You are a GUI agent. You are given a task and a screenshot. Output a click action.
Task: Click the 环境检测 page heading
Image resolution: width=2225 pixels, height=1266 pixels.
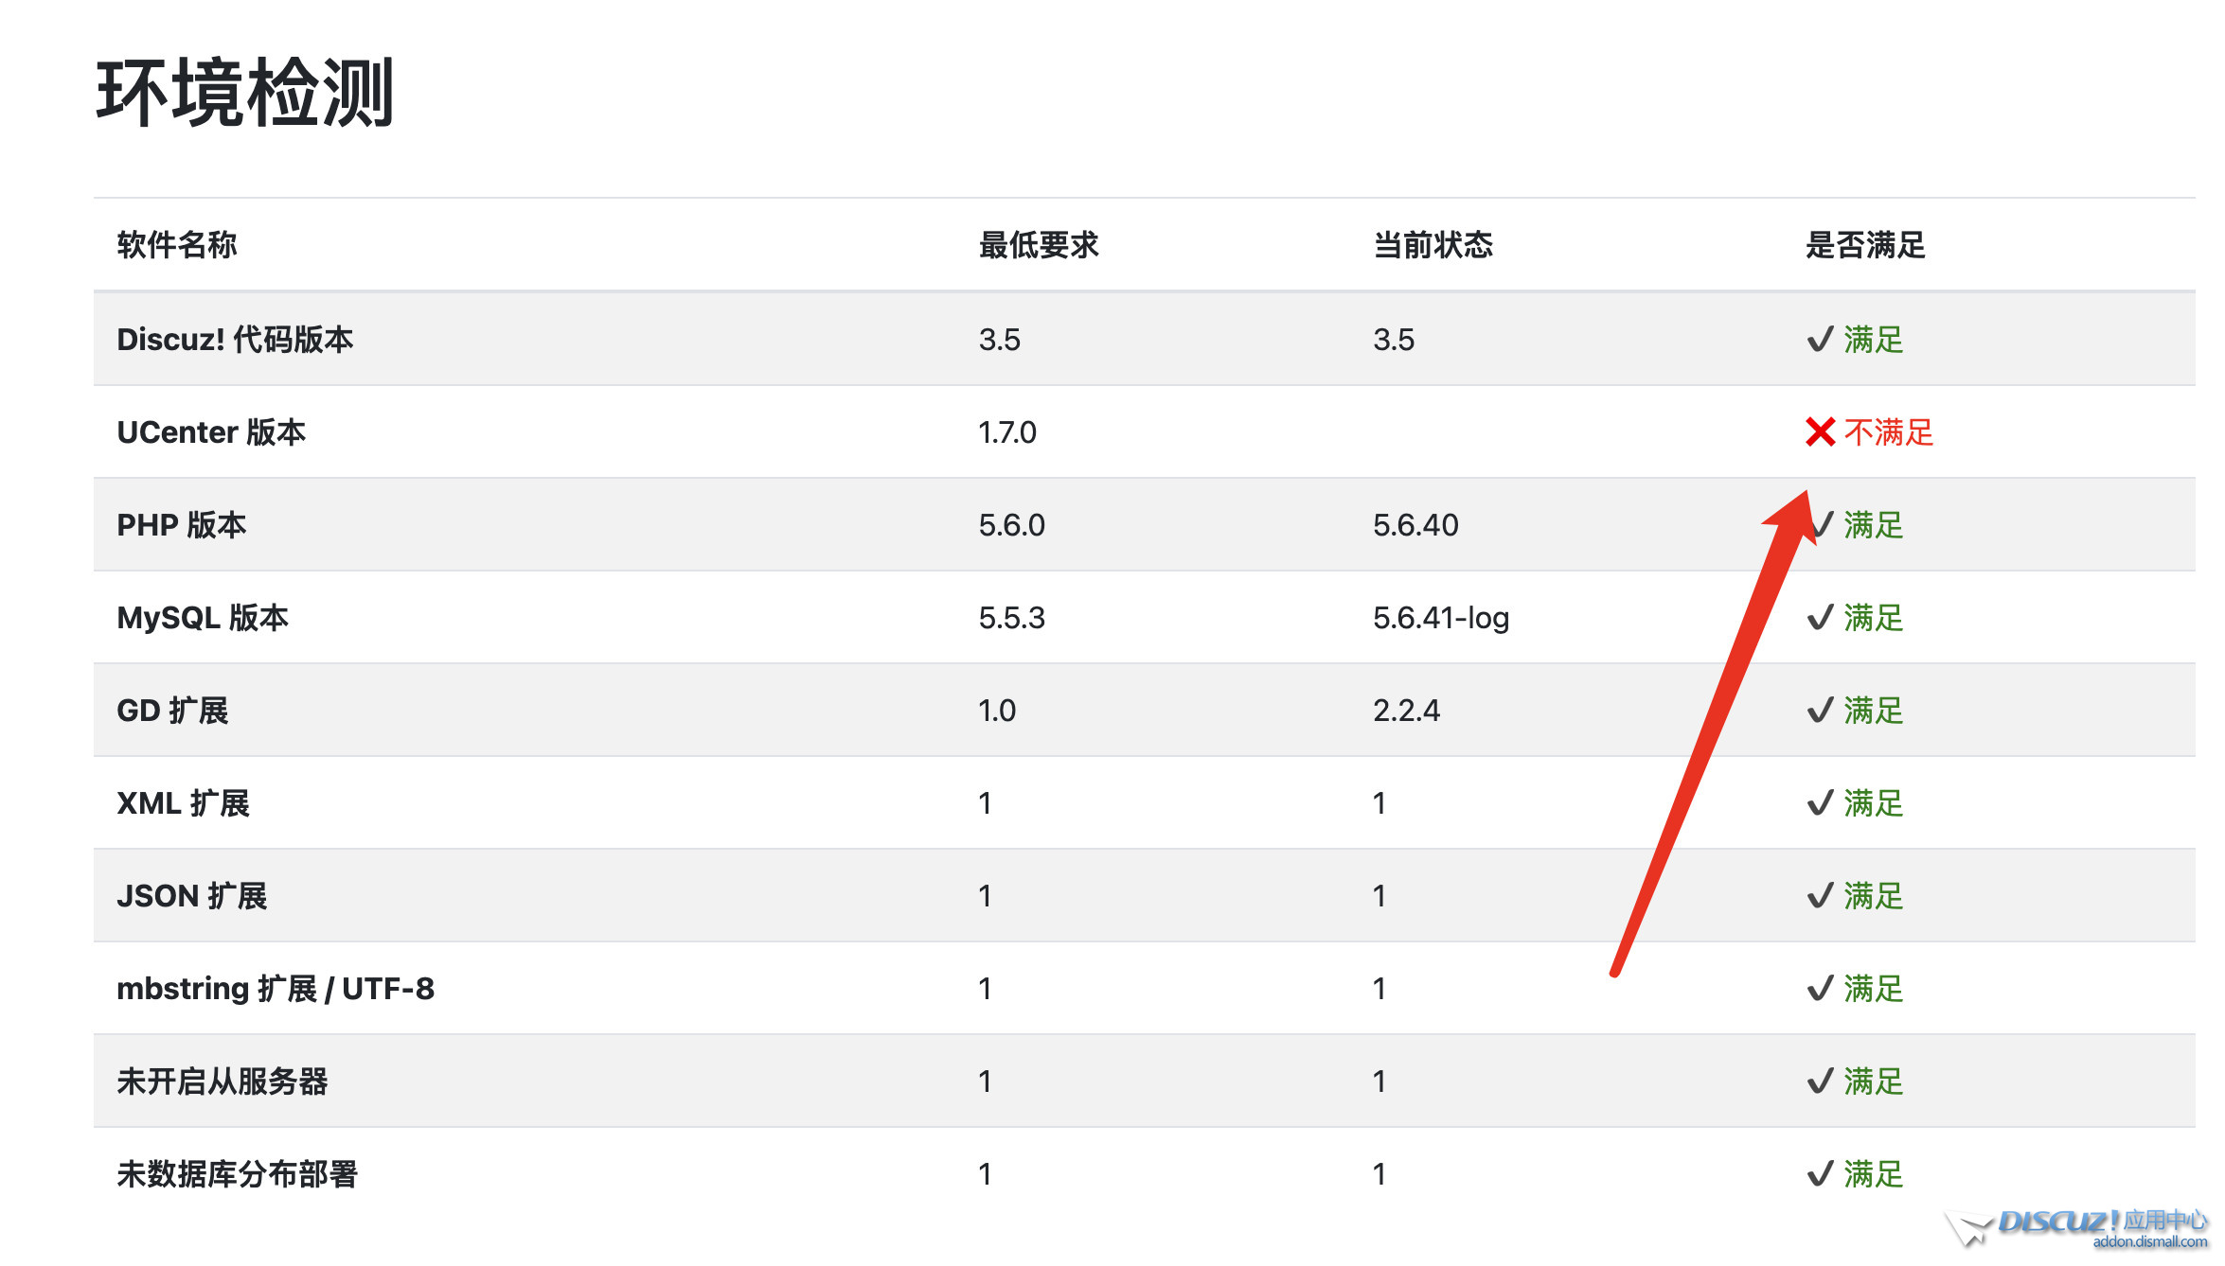245,93
